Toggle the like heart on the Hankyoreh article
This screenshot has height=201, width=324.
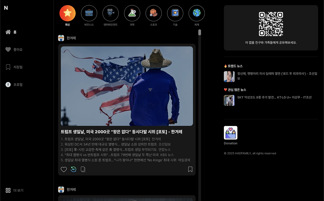(64, 169)
